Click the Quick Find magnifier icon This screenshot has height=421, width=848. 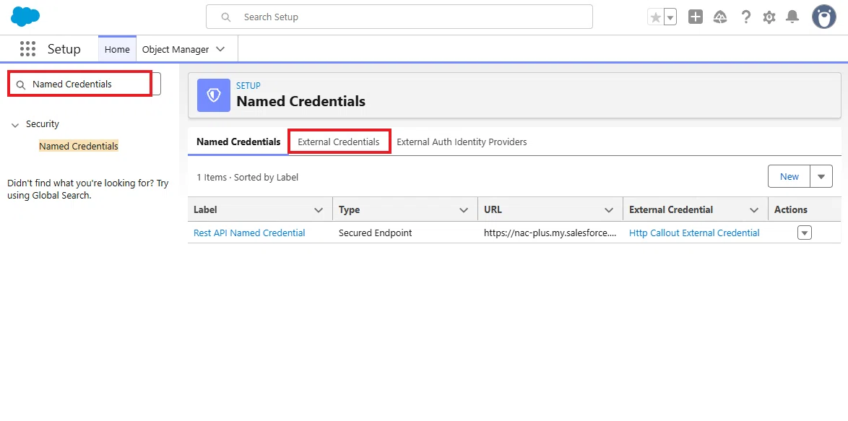click(x=21, y=84)
